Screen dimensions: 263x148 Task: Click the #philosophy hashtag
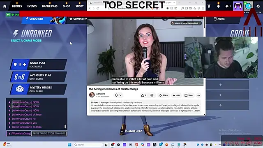click(x=127, y=102)
